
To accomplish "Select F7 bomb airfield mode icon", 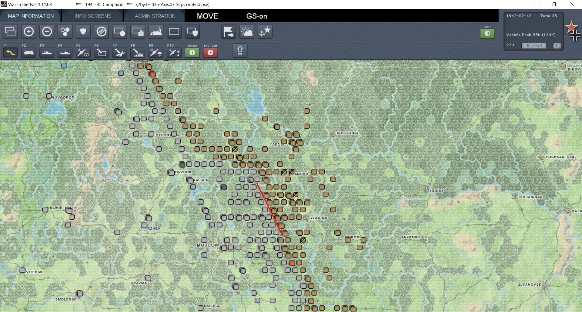I will point(120,52).
